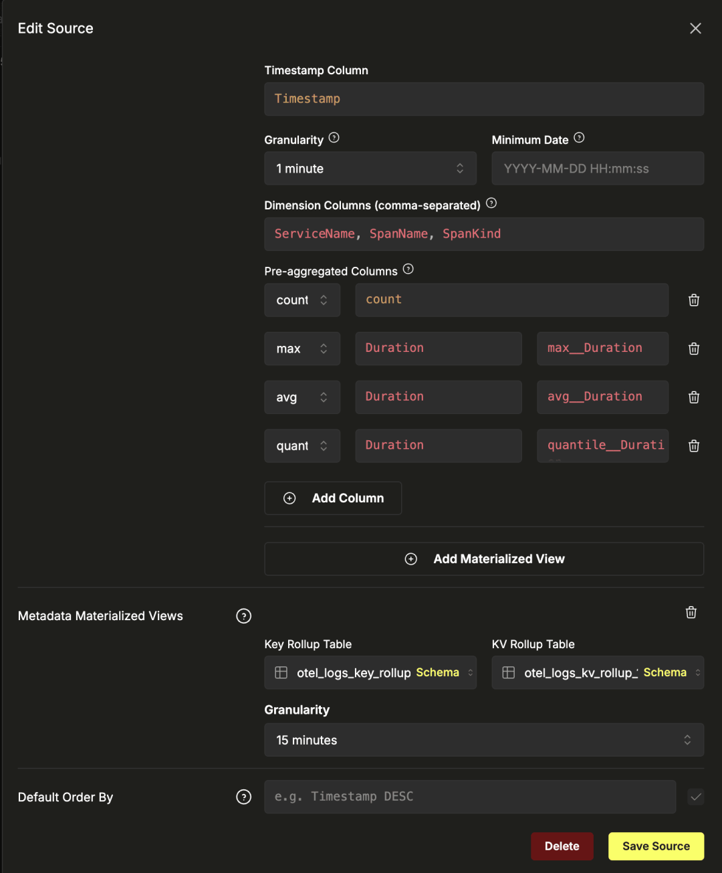722x873 pixels.
Task: Open the KV Rollup Table selector
Action: click(x=598, y=672)
